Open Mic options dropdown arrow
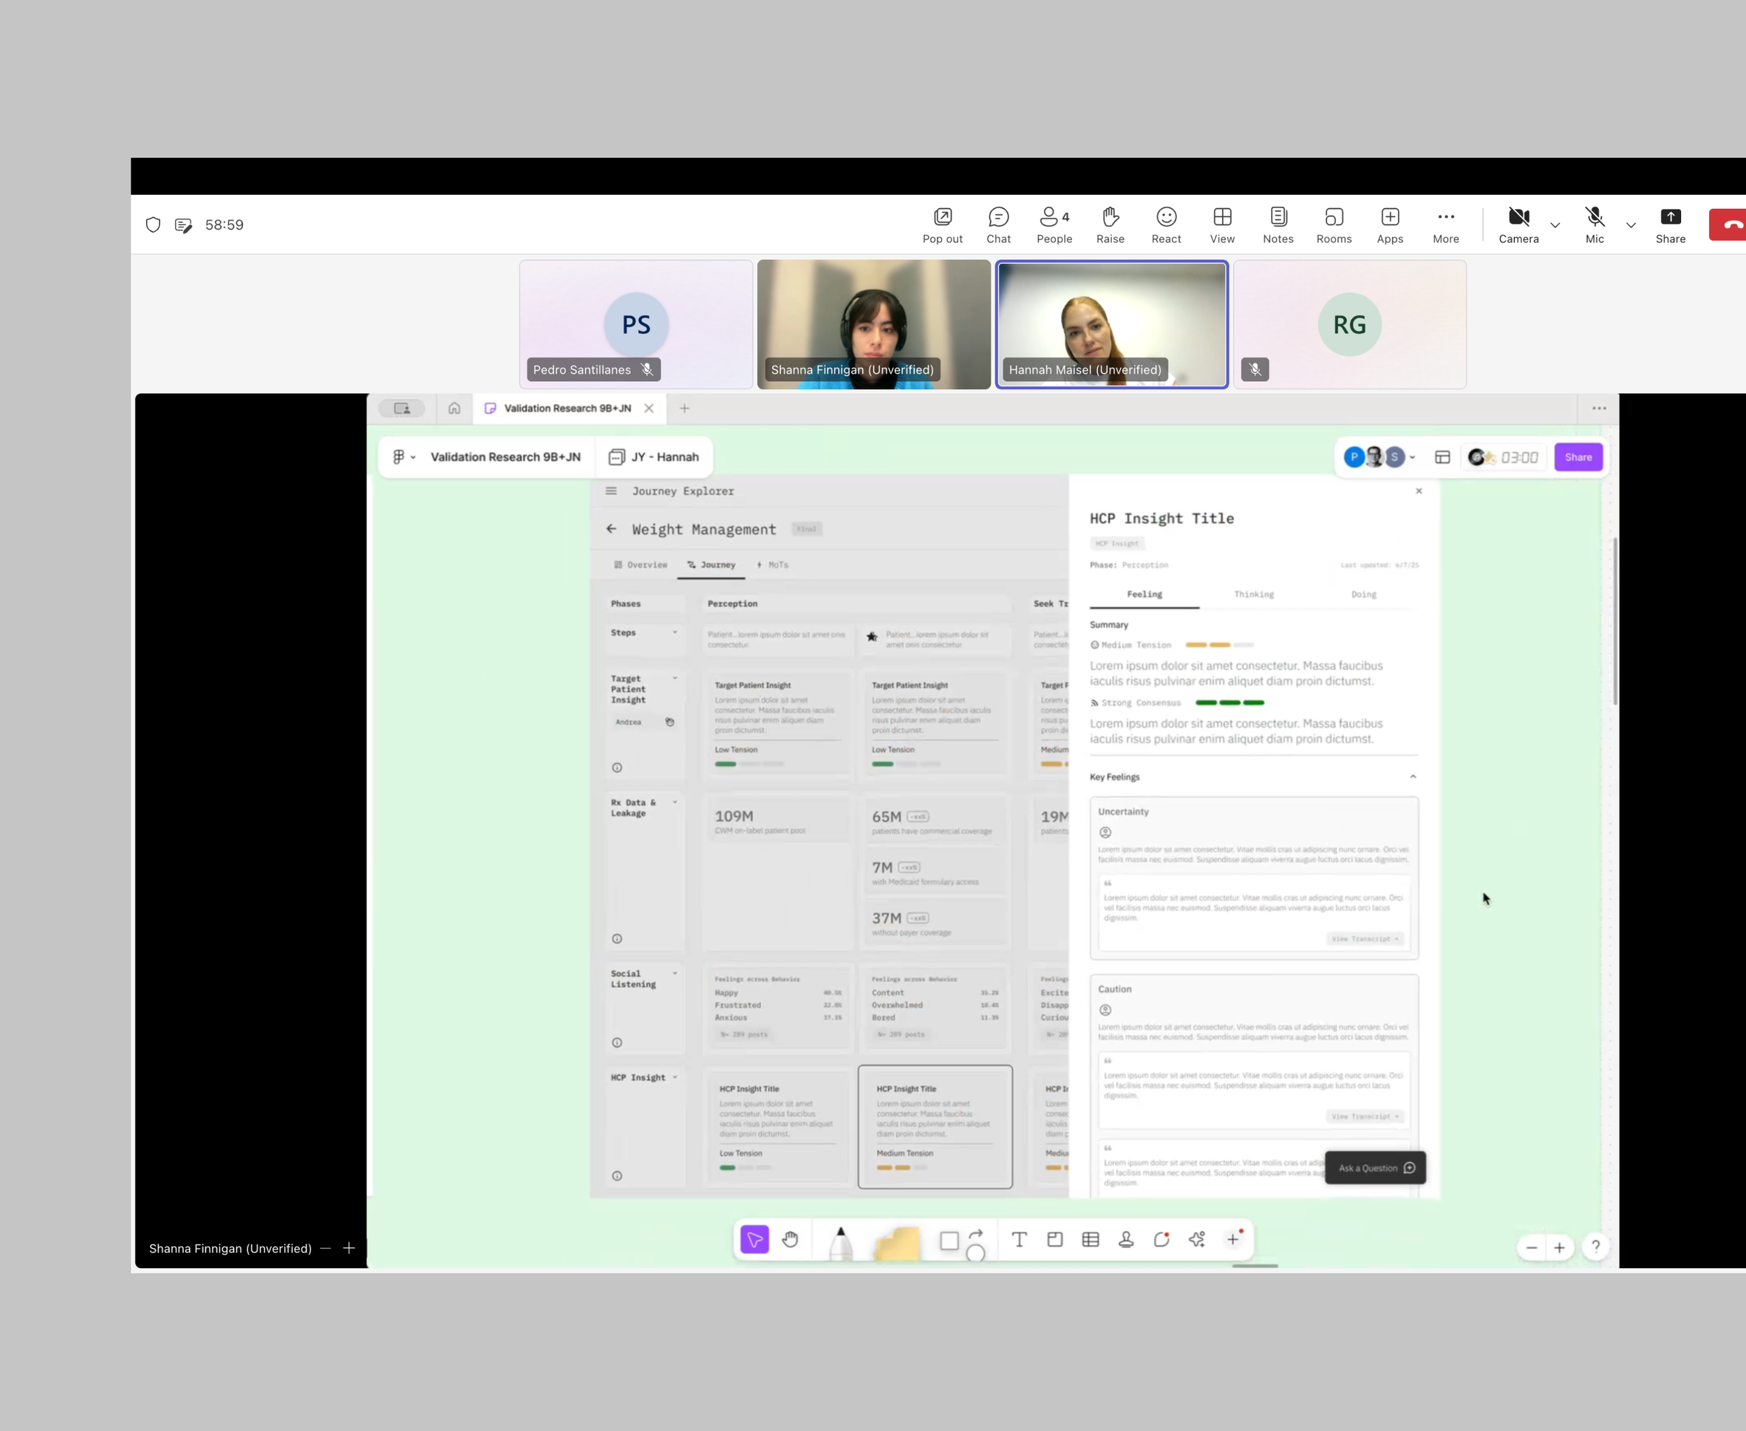Viewport: 1746px width, 1431px height. pos(1630,225)
